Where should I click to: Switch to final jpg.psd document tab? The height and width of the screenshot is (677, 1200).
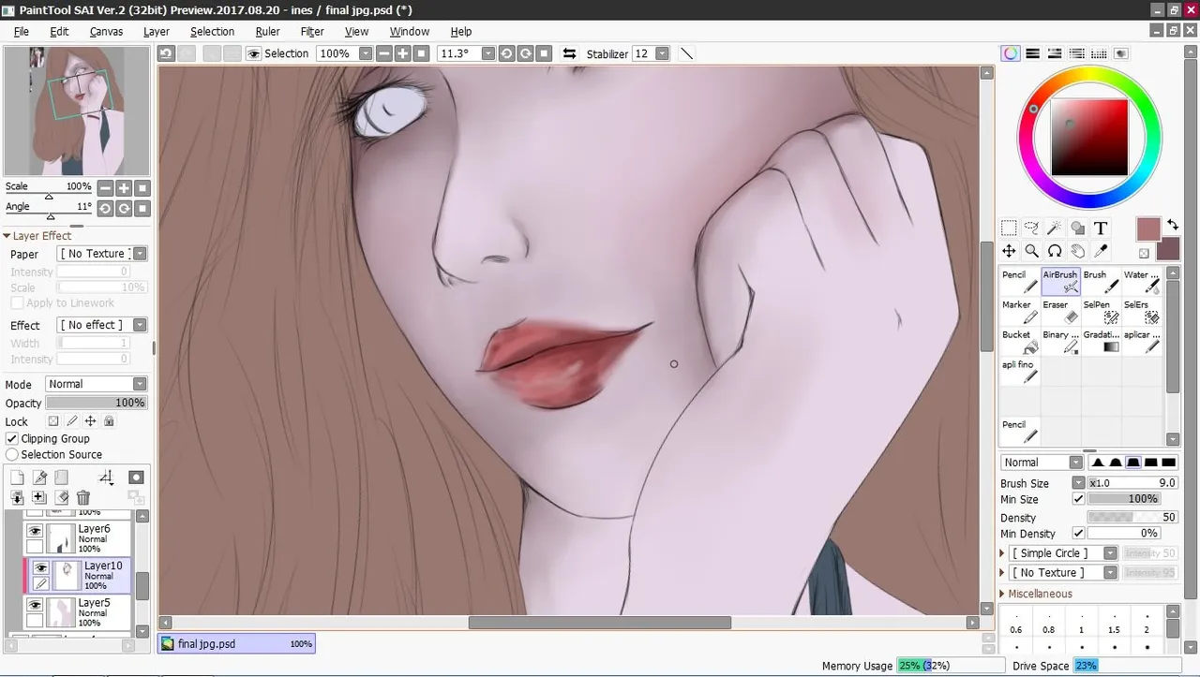tap(236, 643)
